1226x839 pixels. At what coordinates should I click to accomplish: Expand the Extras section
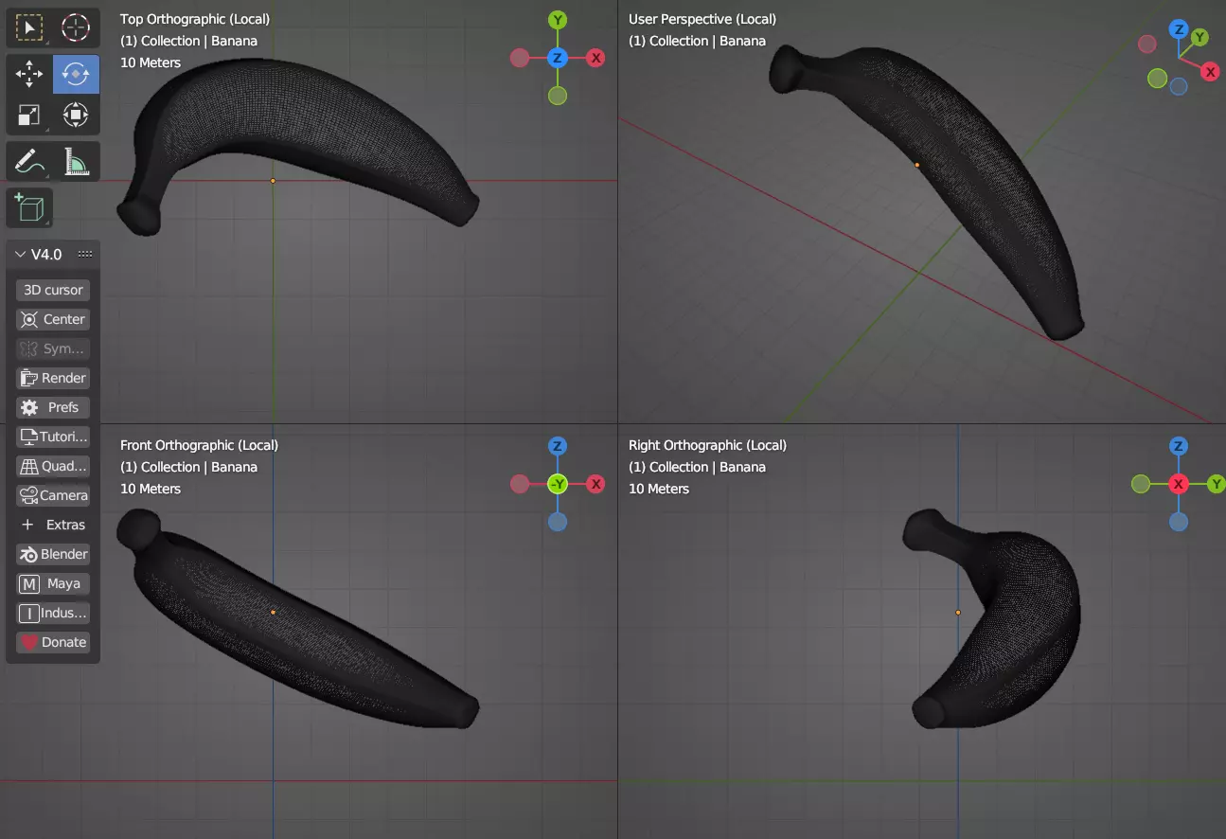[53, 525]
